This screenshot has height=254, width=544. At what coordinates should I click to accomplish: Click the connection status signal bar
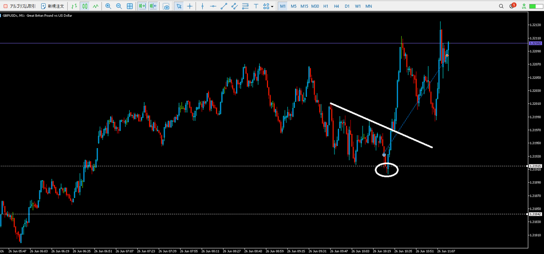pyautogui.click(x=536, y=6)
